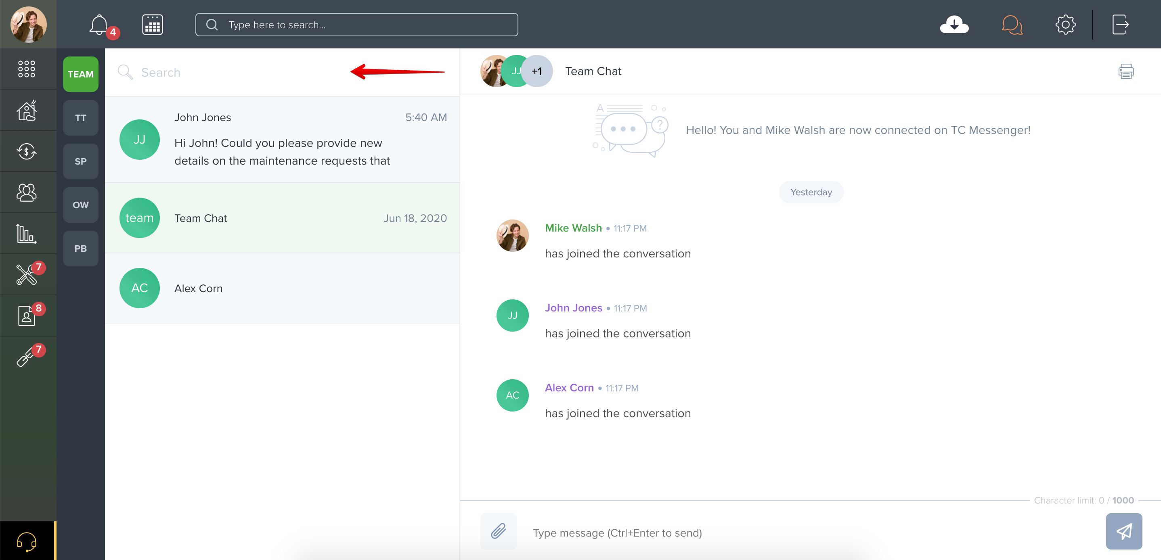The image size is (1161, 560).
Task: Open the accounting dollar cycle icon
Action: (27, 151)
